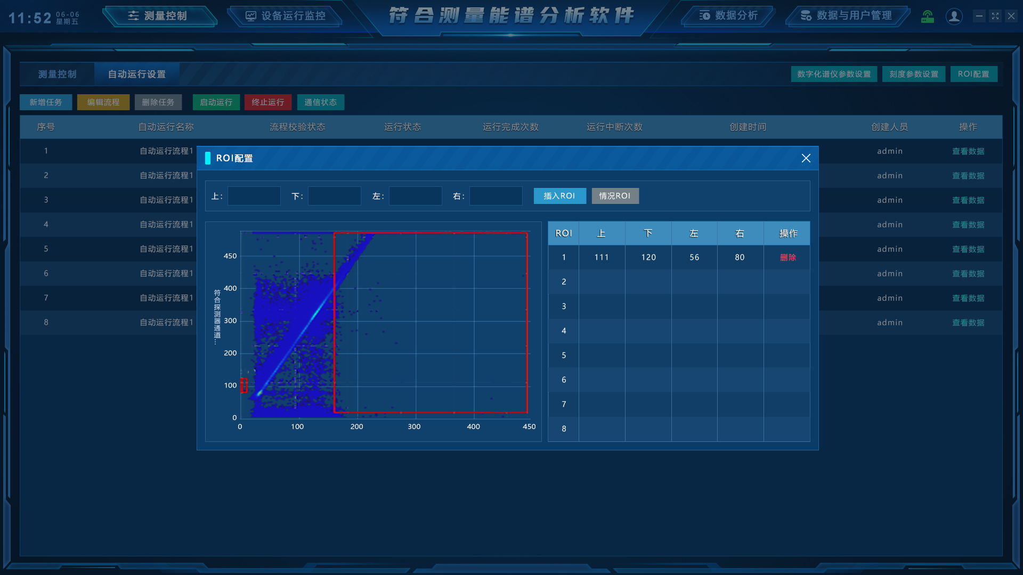Focus the 右 input field

point(496,196)
